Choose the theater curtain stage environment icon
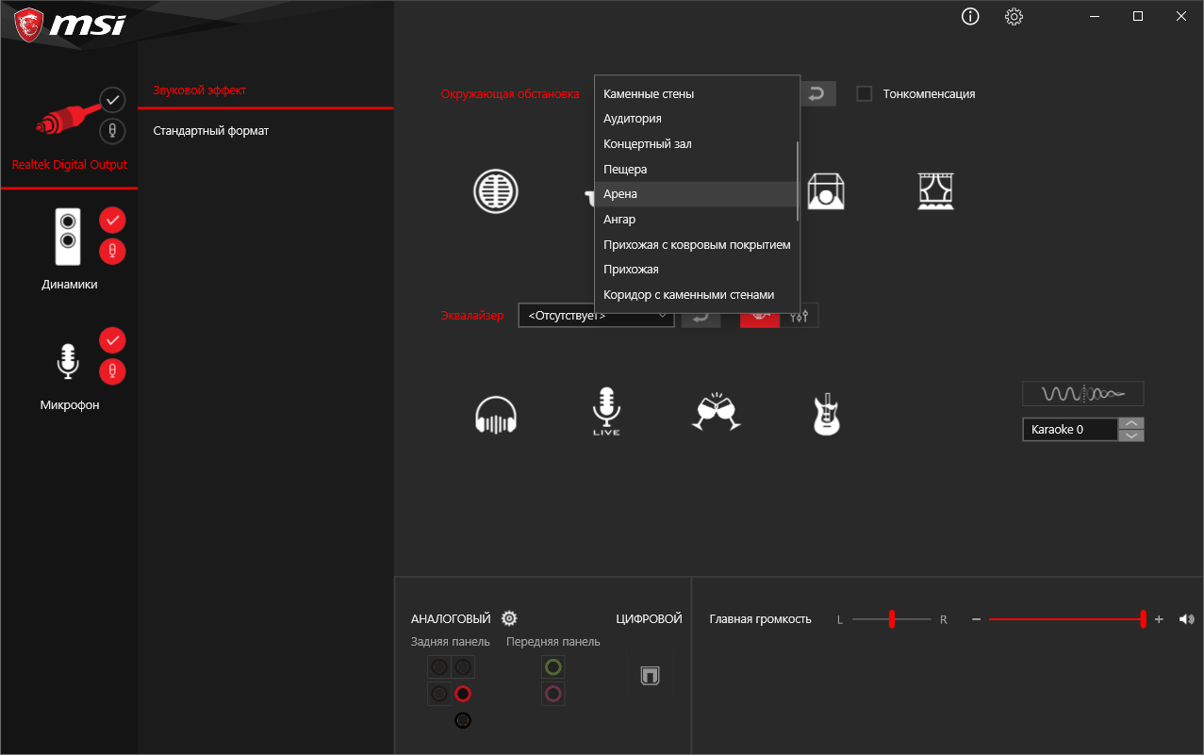Image resolution: width=1204 pixels, height=755 pixels. point(936,191)
